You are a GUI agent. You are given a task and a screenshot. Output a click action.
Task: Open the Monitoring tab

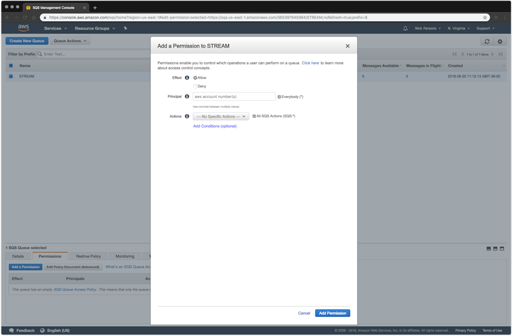(x=125, y=256)
